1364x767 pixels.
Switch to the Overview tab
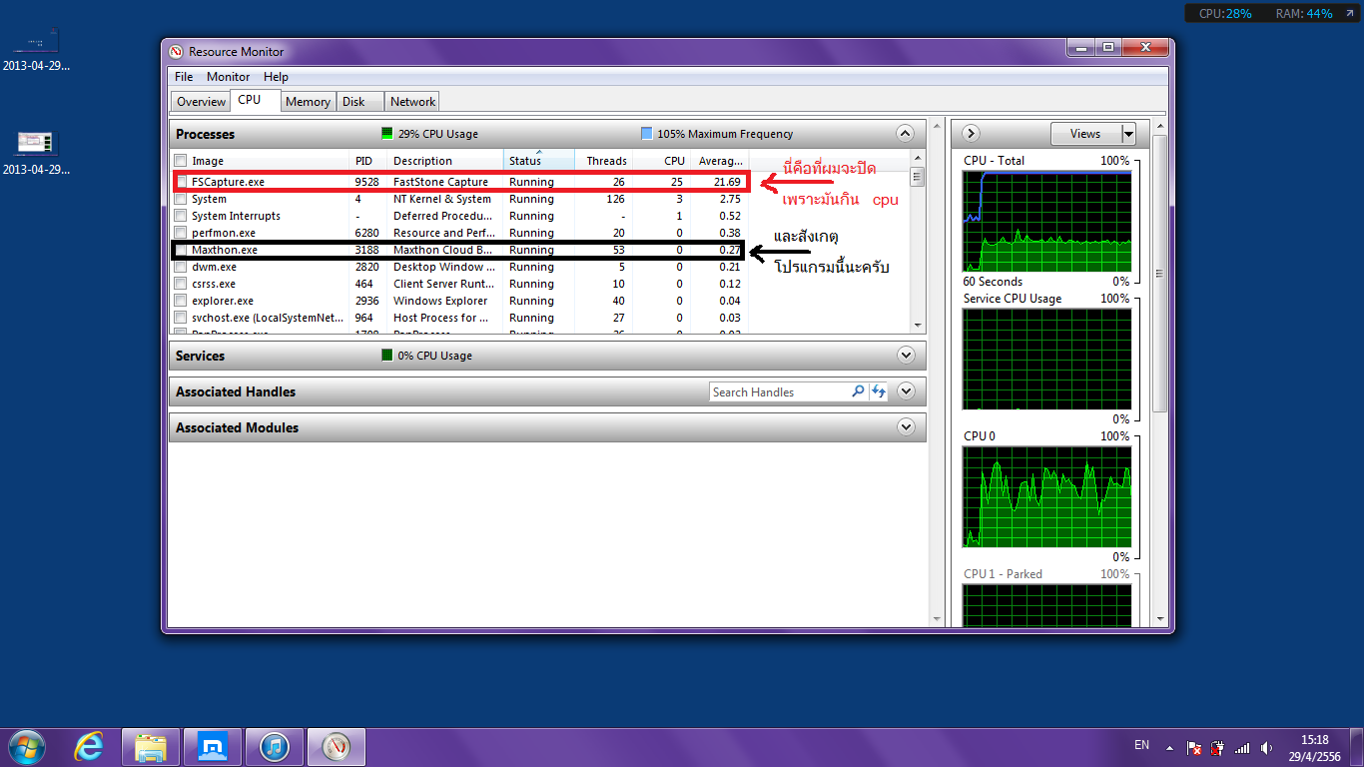(x=201, y=101)
